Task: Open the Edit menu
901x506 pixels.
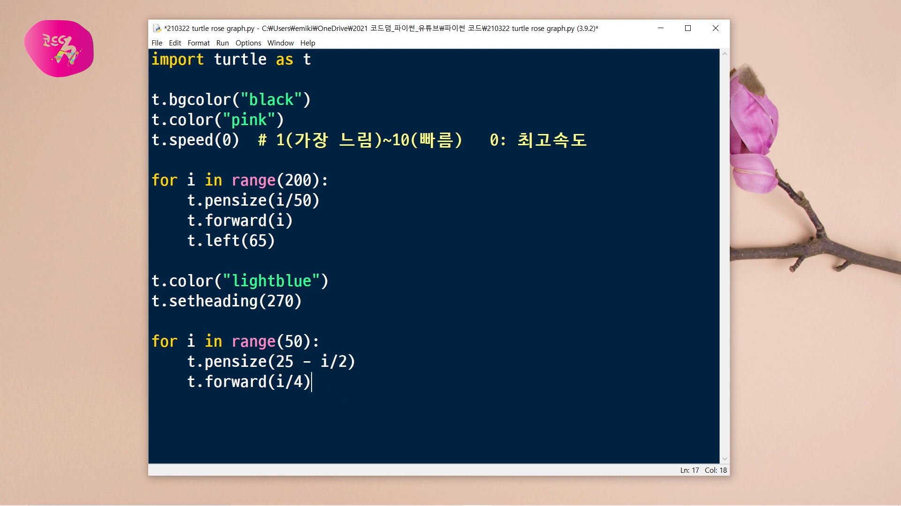Action: point(175,43)
